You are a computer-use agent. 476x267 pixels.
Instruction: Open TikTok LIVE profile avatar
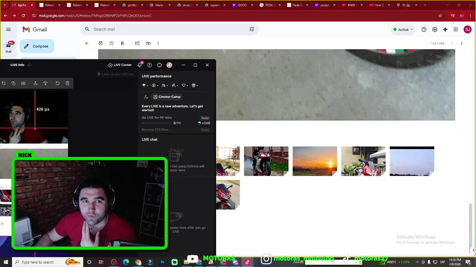coord(169,65)
